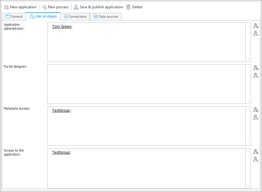This screenshot has height=192, width=262.
Task: Click the up arrow of Access to the application scrollbar
Action: tap(248, 151)
